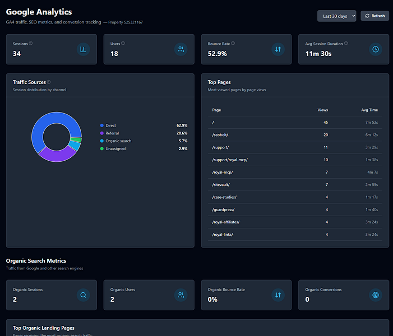Image resolution: width=393 pixels, height=336 pixels.
Task: Click the Views column header
Action: tap(322, 110)
